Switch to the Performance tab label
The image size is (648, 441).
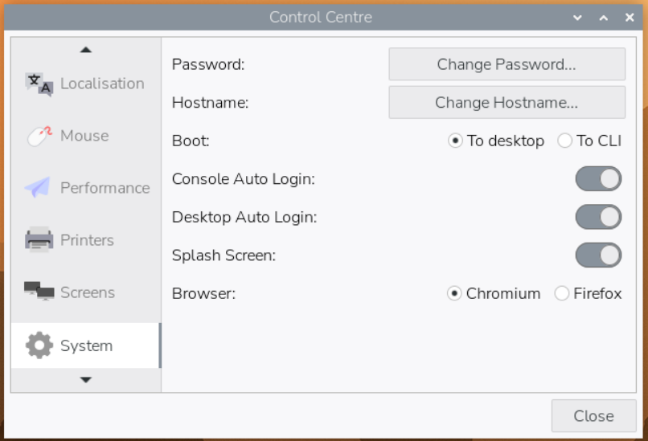(x=105, y=188)
